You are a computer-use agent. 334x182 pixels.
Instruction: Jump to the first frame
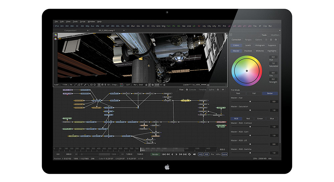point(164,154)
